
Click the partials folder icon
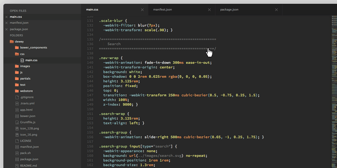pyautogui.click(x=17, y=79)
